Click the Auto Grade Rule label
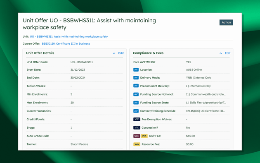The width and height of the screenshot is (260, 163). [38, 136]
